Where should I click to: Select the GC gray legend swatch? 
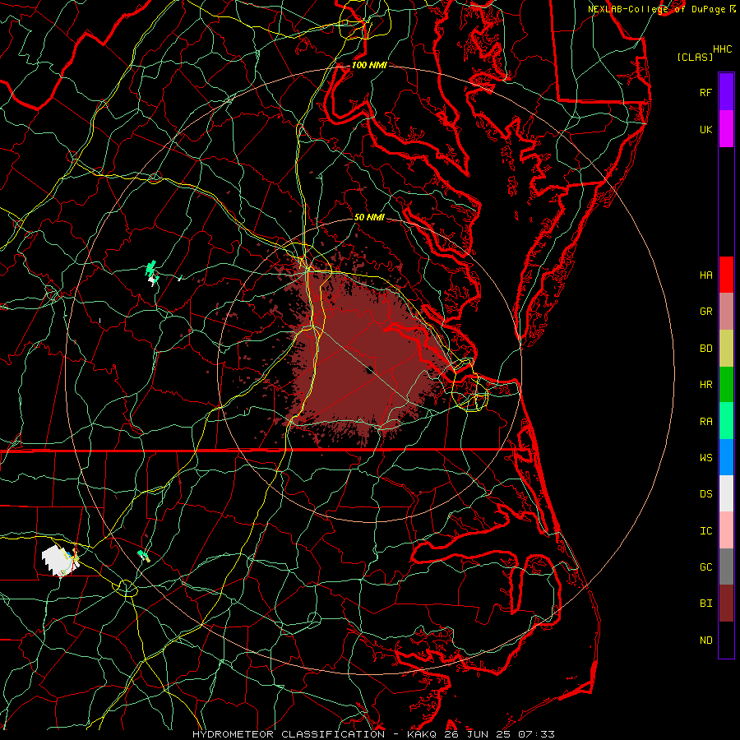pyautogui.click(x=726, y=567)
